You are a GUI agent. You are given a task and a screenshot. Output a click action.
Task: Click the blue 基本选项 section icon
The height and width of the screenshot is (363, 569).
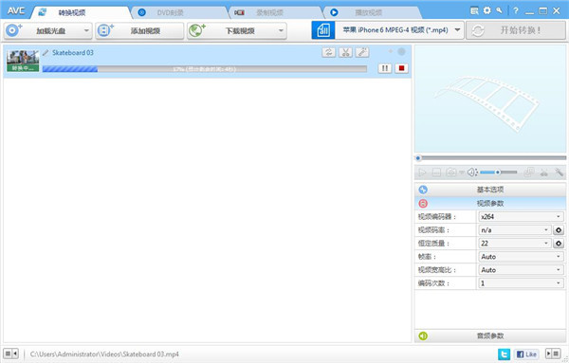click(x=423, y=190)
